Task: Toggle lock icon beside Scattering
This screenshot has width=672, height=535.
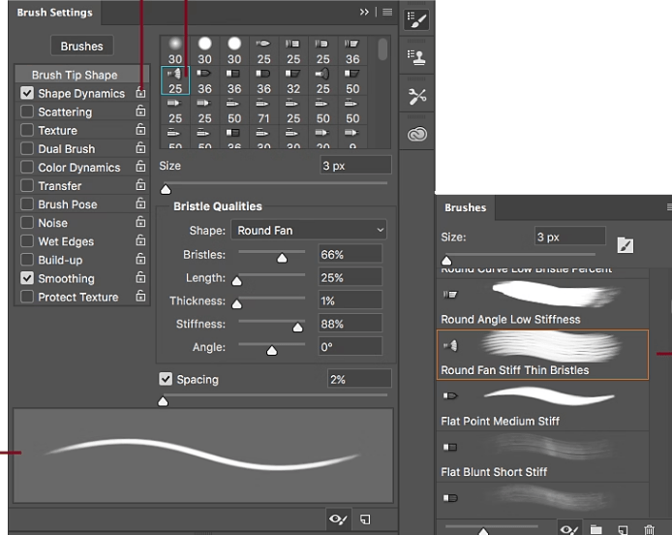Action: coord(140,111)
